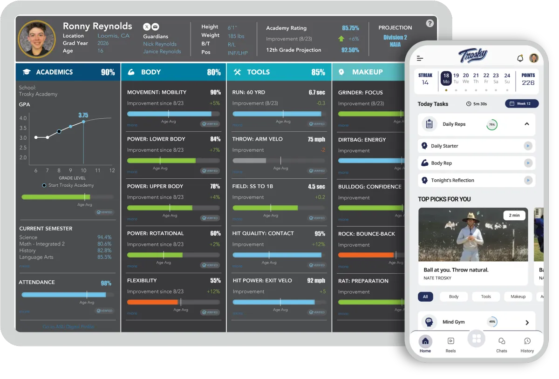Click the Verified badge under Run: 60 YRD
Image resolution: width=559 pixels, height=379 pixels.
pos(317,124)
